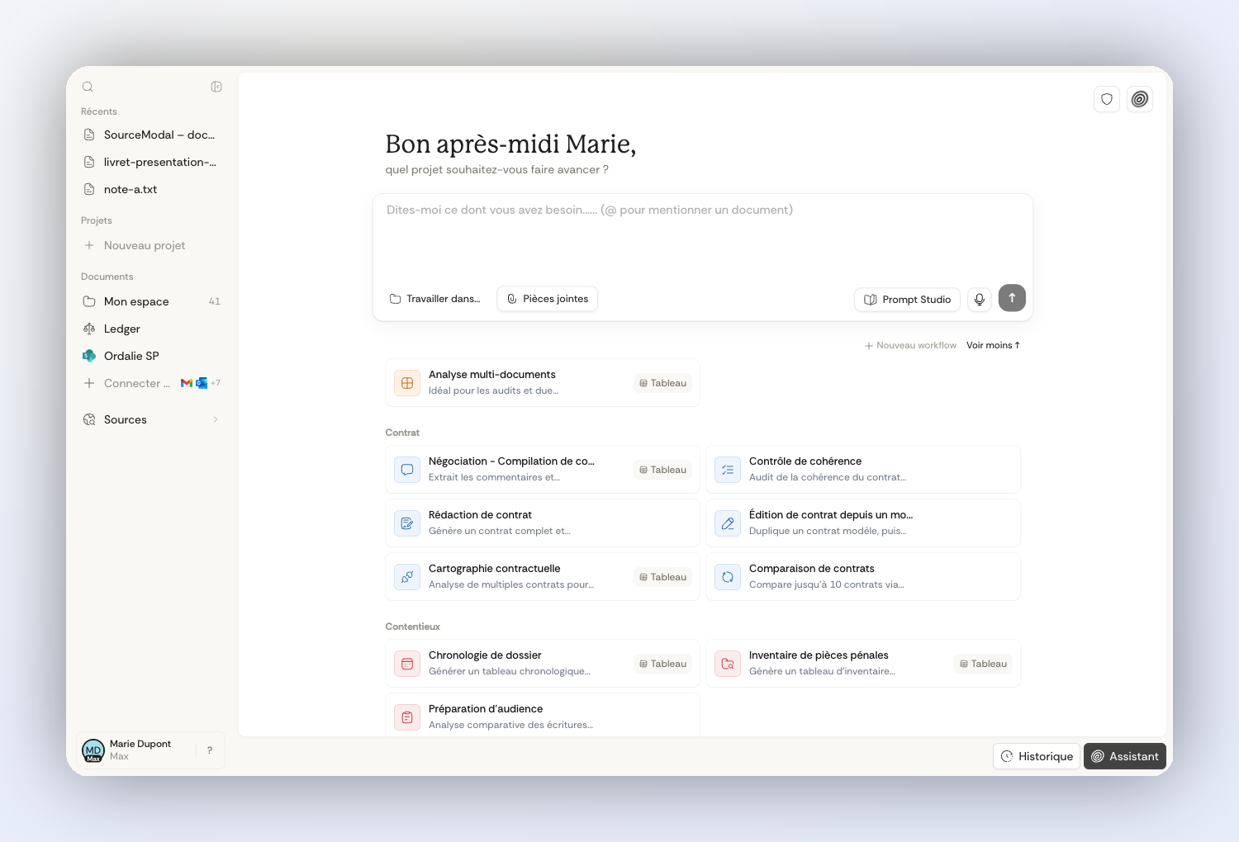Click the Ledger scales icon
1239x842 pixels.
pyautogui.click(x=89, y=329)
